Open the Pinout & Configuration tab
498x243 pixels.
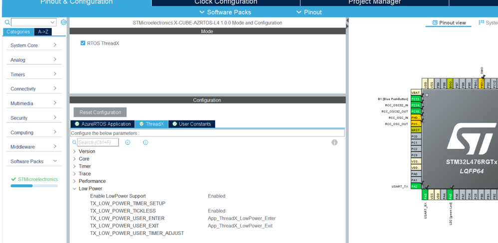point(76,2)
